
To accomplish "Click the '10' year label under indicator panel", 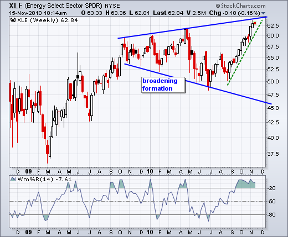I will click(x=150, y=232).
